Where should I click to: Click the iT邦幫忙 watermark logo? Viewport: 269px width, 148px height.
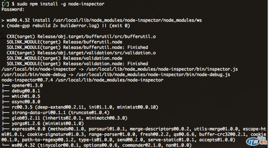click(x=257, y=141)
